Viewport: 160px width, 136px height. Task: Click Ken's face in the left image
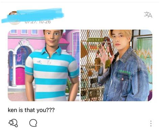coord(53,36)
